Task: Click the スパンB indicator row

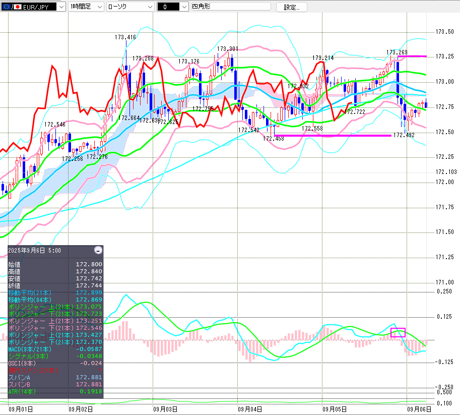Action: click(55, 384)
